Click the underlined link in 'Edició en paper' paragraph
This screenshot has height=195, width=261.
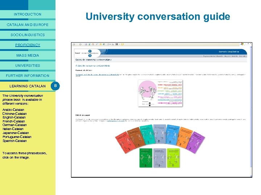(116, 121)
